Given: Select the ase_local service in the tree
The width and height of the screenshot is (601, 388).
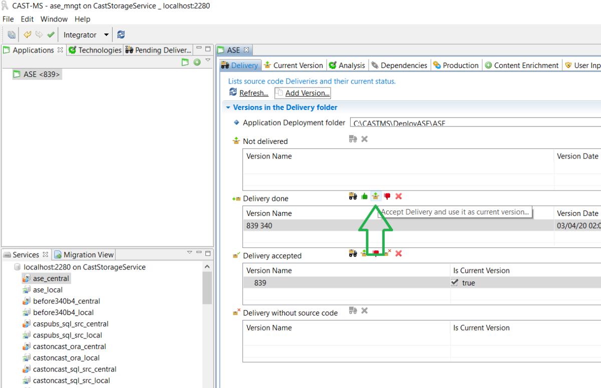Looking at the screenshot, I should [x=48, y=289].
